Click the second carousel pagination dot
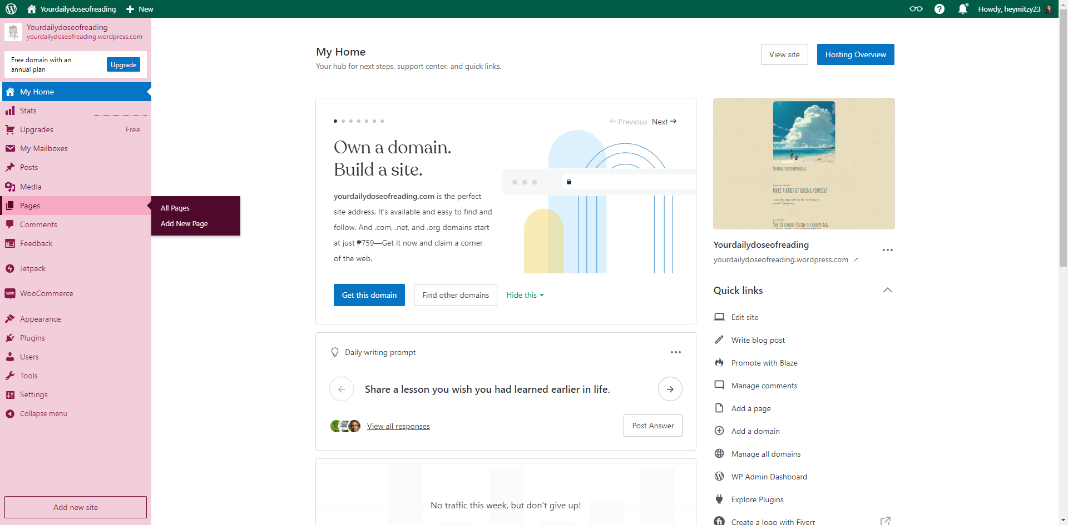 pos(343,121)
